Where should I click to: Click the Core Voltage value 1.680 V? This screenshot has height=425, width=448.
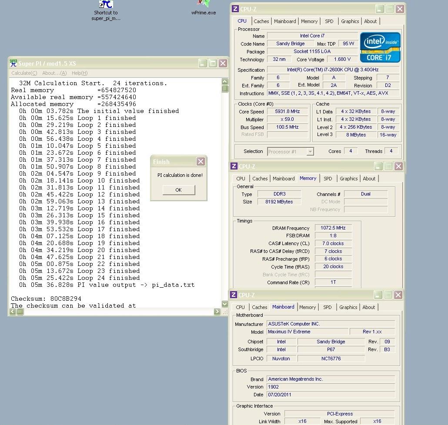click(342, 59)
